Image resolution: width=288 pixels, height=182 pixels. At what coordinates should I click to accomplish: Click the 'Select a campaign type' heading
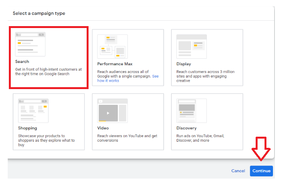pyautogui.click(x=39, y=13)
